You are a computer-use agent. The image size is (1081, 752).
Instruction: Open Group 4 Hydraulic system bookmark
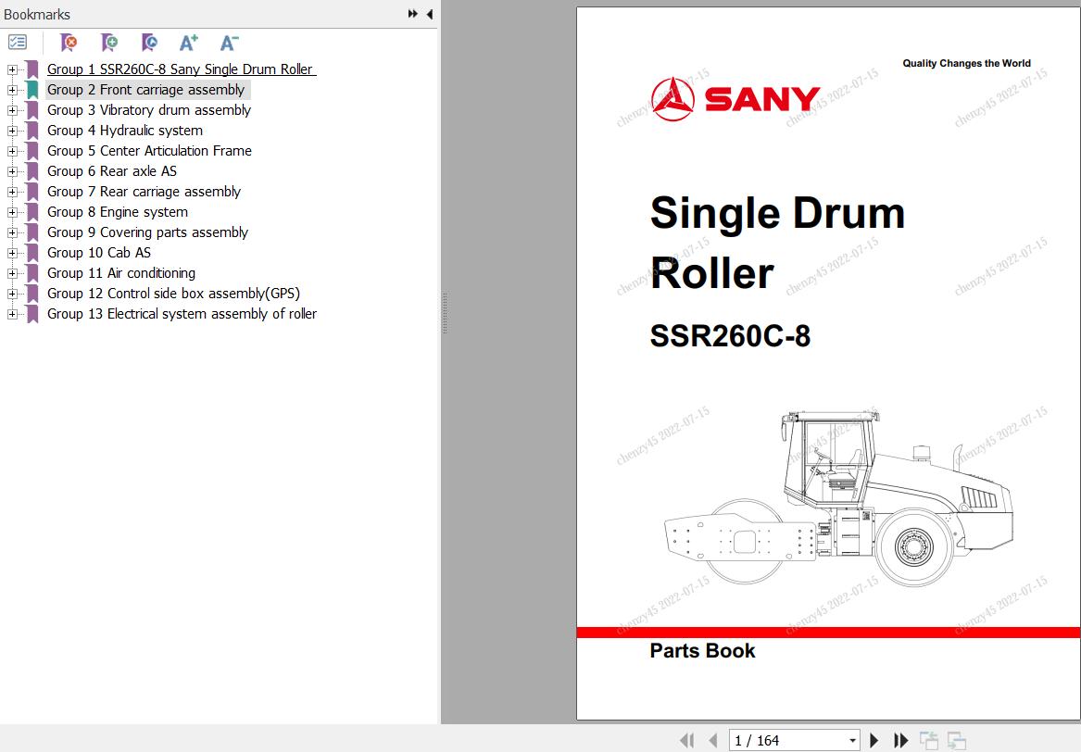(x=125, y=131)
